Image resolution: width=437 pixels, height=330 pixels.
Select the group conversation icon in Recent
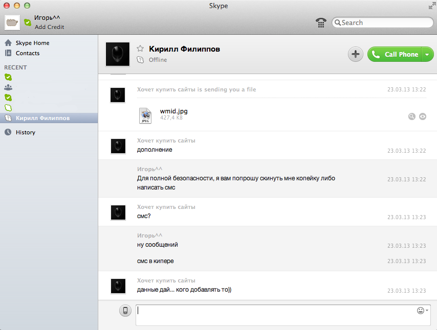click(8, 87)
